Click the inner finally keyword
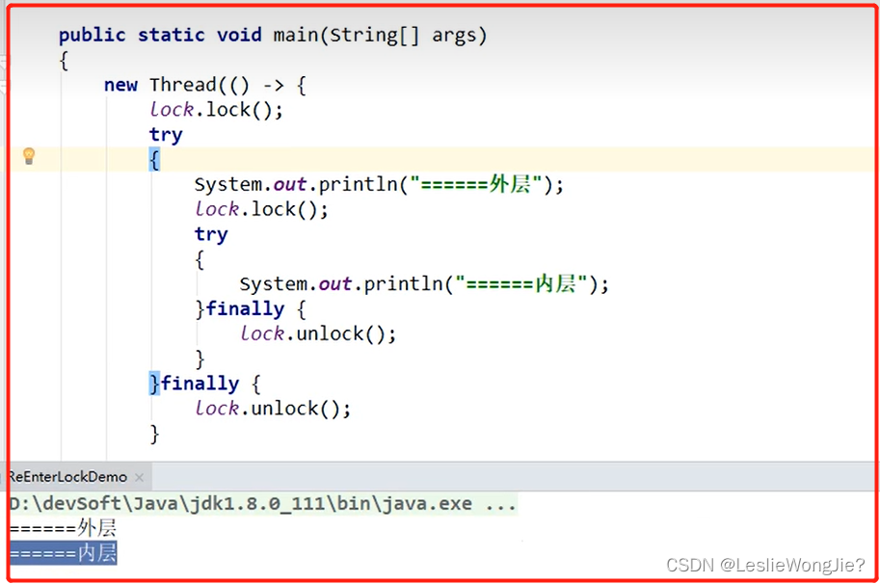Viewport: 880px width, 584px height. click(245, 309)
